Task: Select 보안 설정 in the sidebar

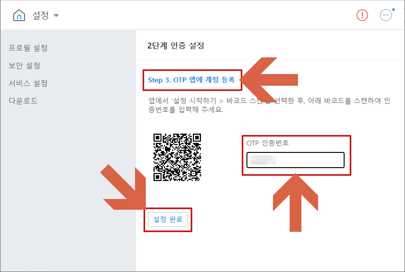Action: pyautogui.click(x=24, y=66)
